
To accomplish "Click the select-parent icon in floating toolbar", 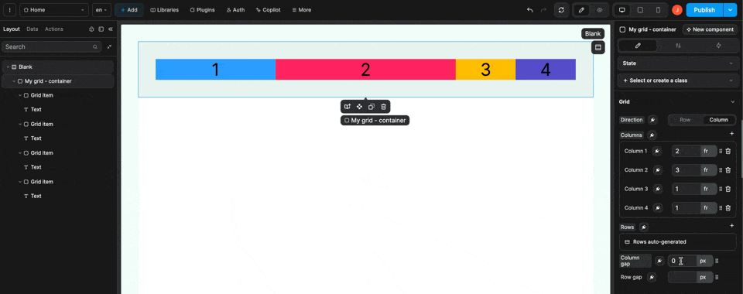I will (x=348, y=107).
